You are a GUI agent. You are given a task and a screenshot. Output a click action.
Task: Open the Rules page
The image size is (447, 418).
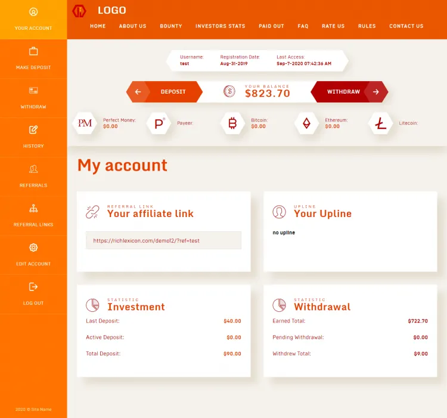tap(367, 26)
